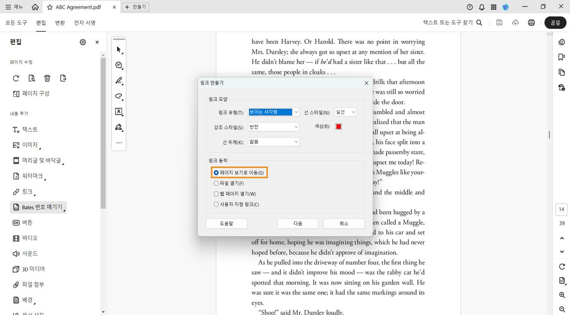Screen dimensions: 570x315
Task: Close the 편집 side panel
Action: point(97,42)
